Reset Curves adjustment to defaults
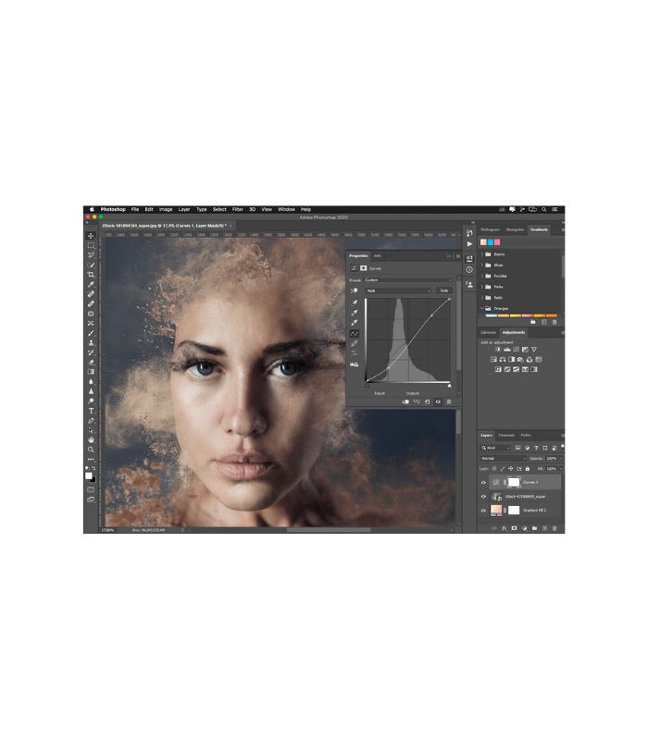Viewport: 648px width, 740px height. click(427, 402)
